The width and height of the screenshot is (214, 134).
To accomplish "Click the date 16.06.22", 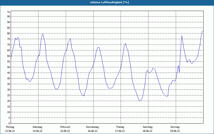I will click(93, 131).
